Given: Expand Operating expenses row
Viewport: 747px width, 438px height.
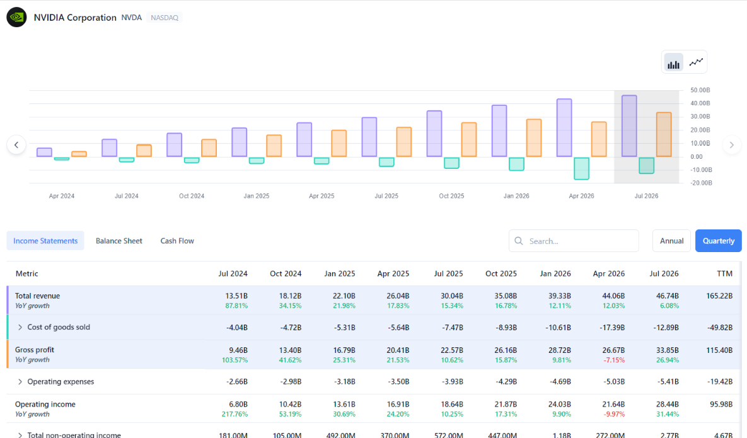Looking at the screenshot, I should click(x=20, y=381).
